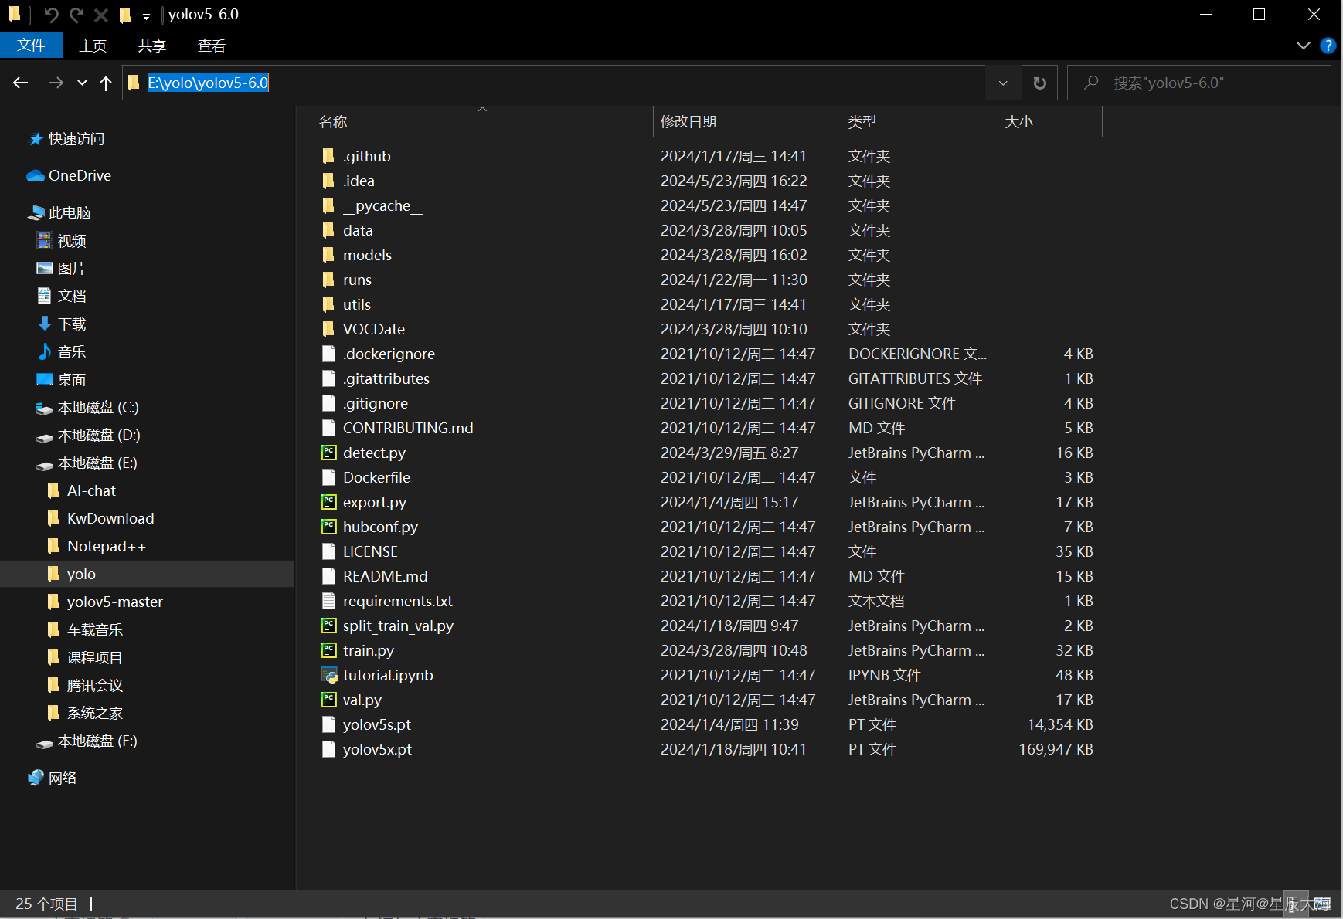Open the 文件 menu tab
1343x919 pixels.
[31, 46]
